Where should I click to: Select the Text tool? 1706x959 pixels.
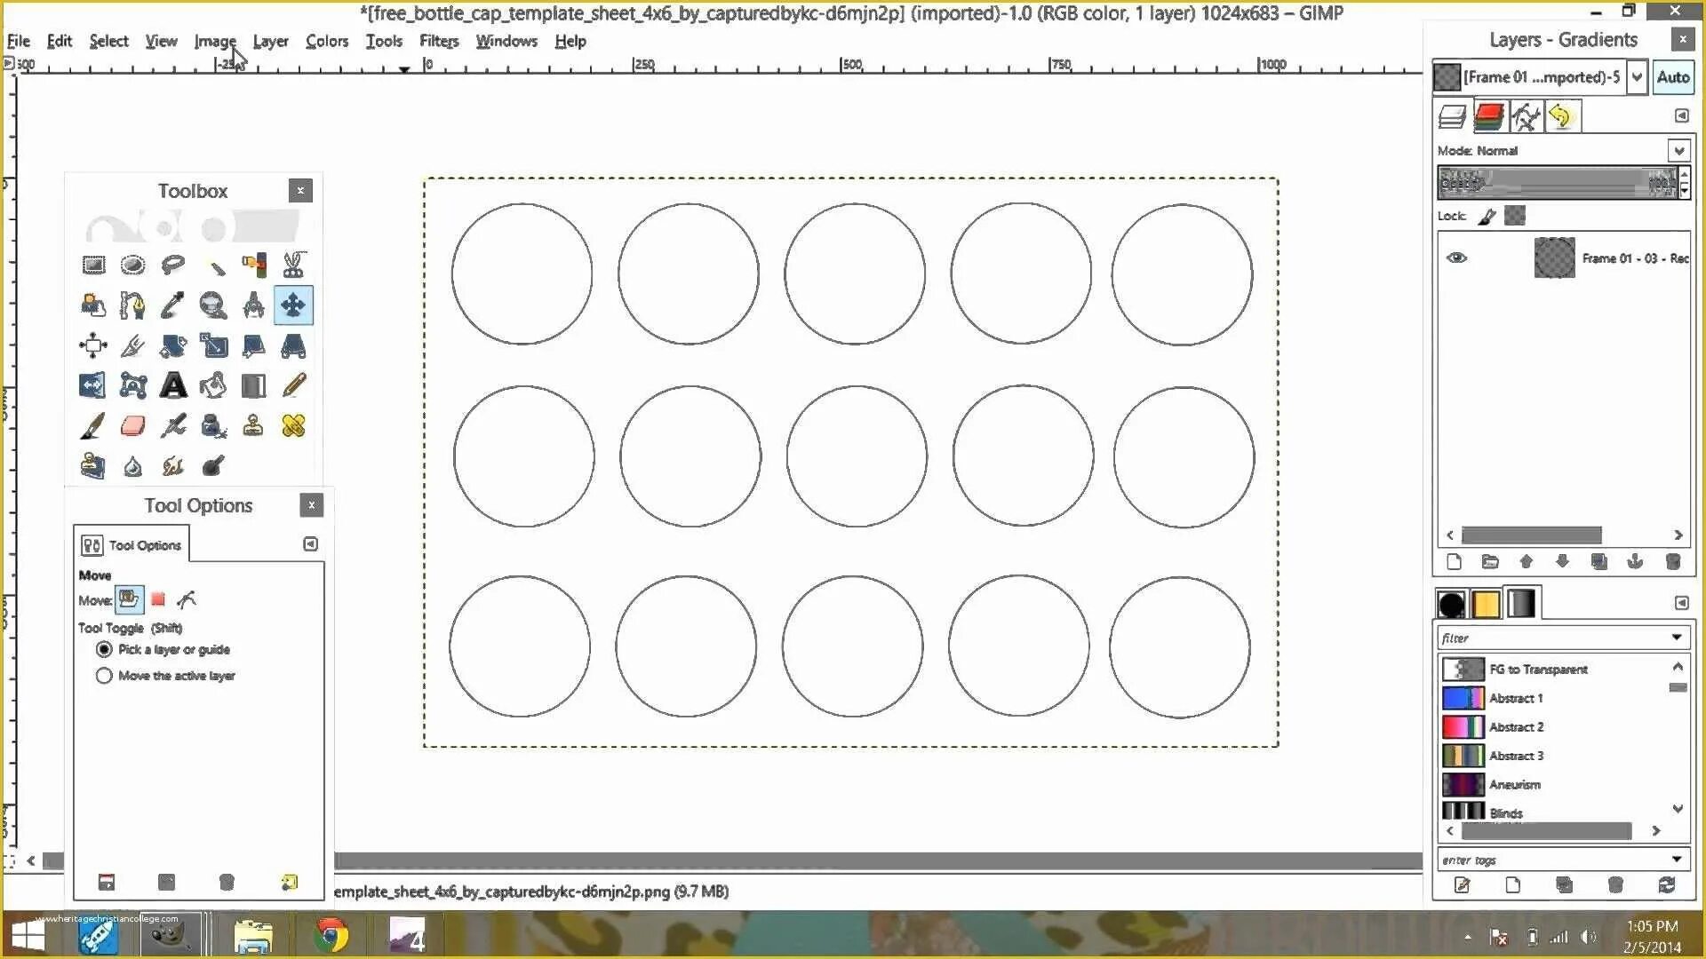(173, 385)
